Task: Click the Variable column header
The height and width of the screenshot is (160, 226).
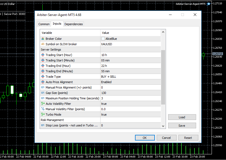Action: click(x=70, y=33)
